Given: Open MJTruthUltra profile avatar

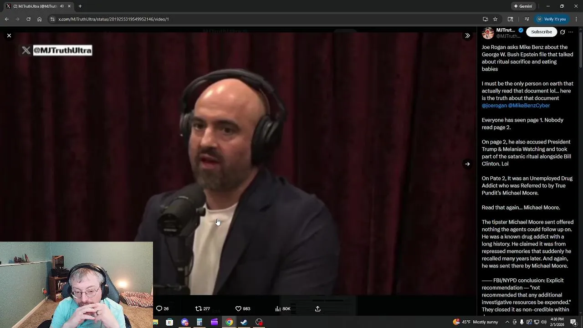Looking at the screenshot, I should 488,33.
